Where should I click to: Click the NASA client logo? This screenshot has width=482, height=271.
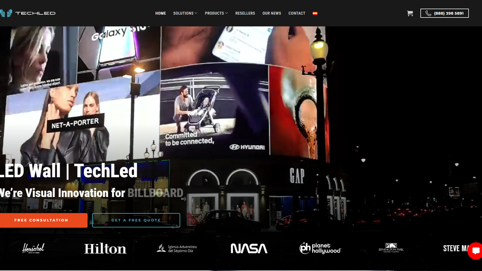click(249, 248)
